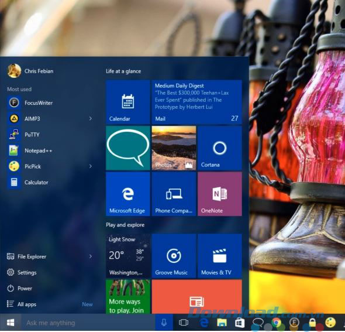Open the orange News tile
This screenshot has width=345, height=332.
(x=196, y=296)
